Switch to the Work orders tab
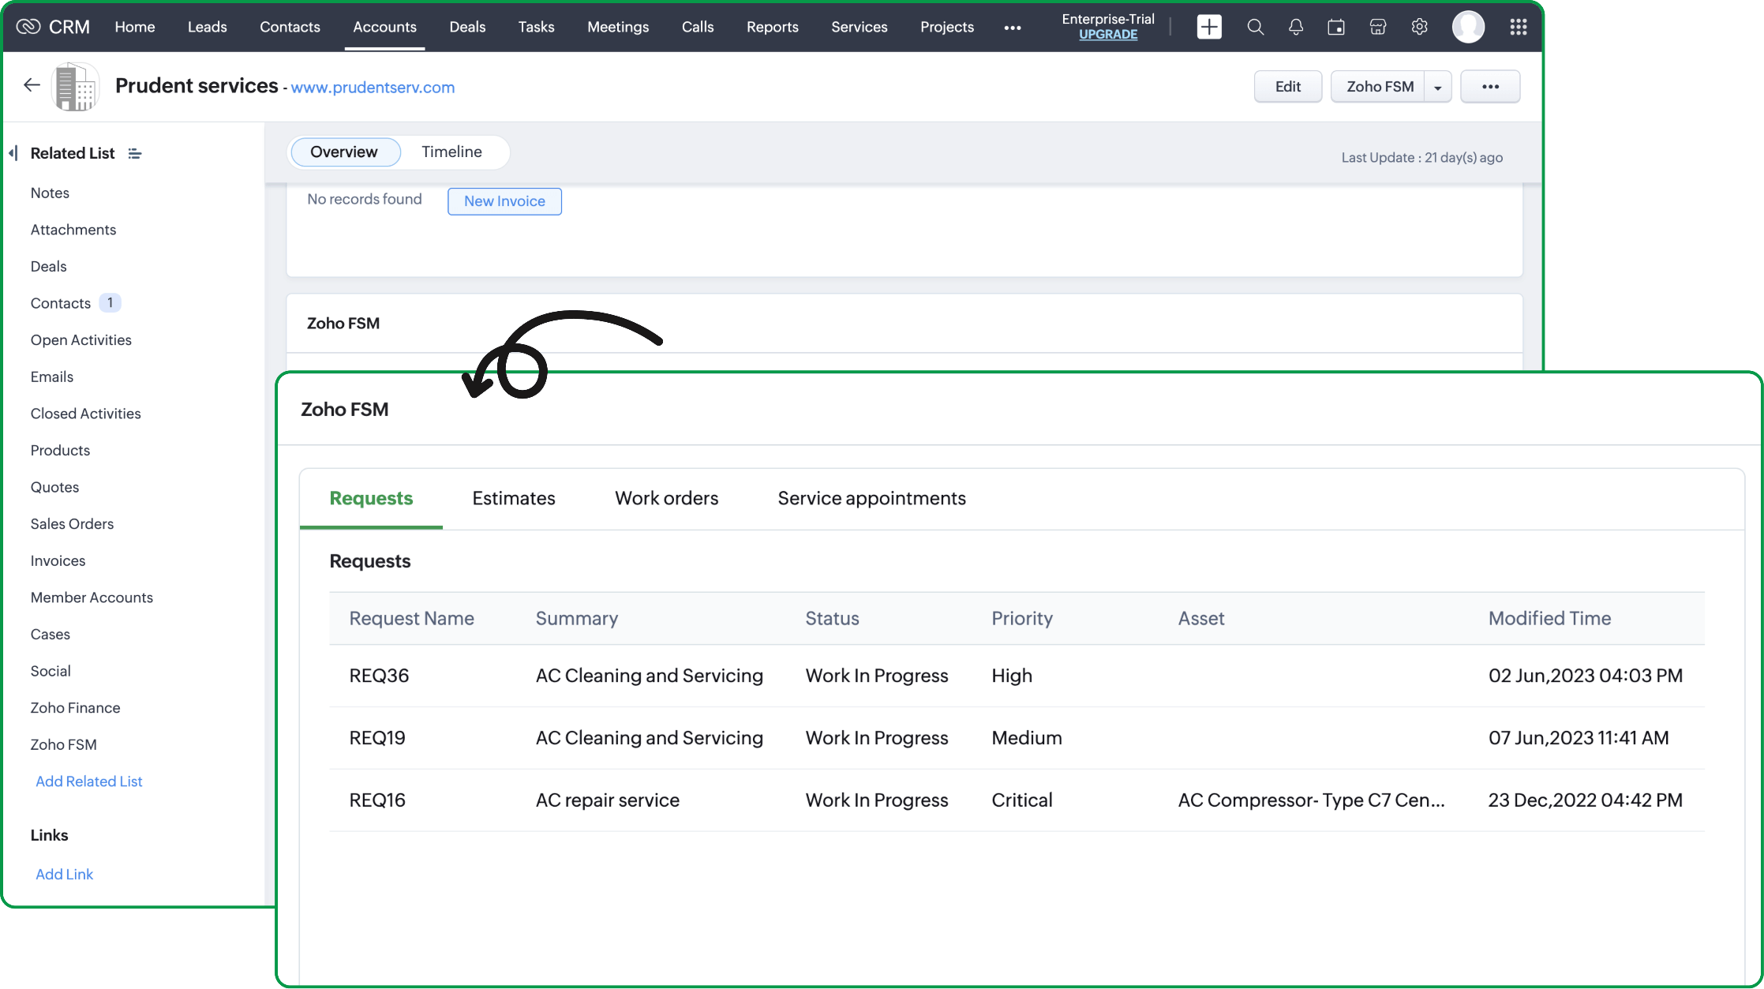 pyautogui.click(x=666, y=498)
